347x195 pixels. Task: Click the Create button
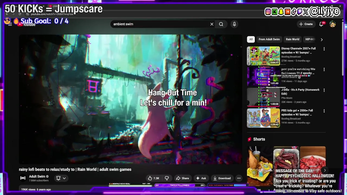306,24
